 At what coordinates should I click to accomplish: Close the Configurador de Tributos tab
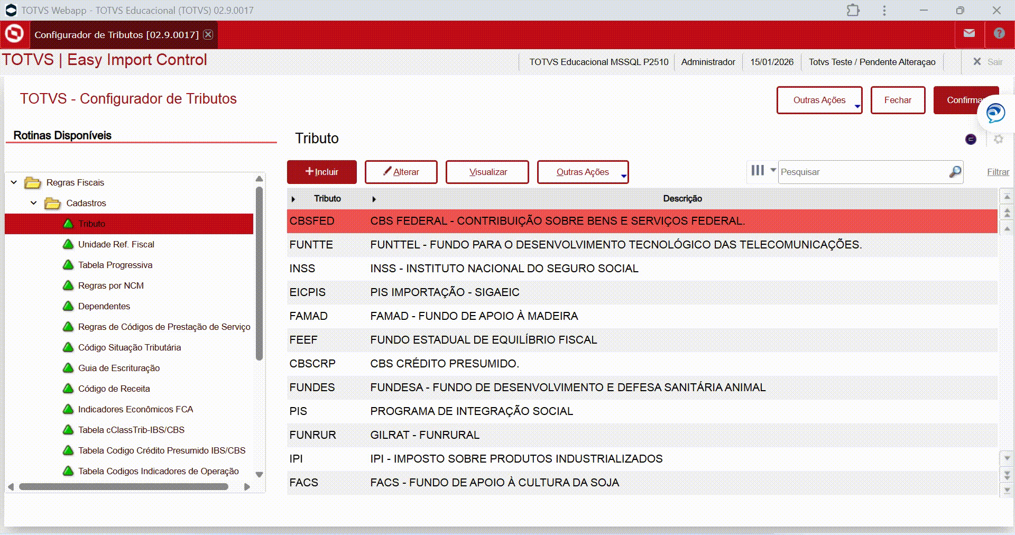coord(208,34)
